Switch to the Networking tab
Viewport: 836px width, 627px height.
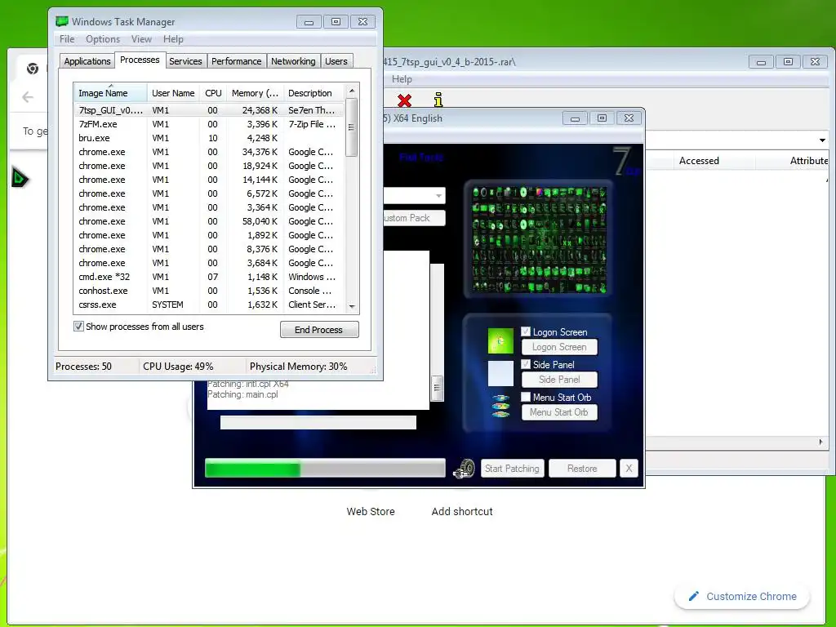tap(293, 61)
